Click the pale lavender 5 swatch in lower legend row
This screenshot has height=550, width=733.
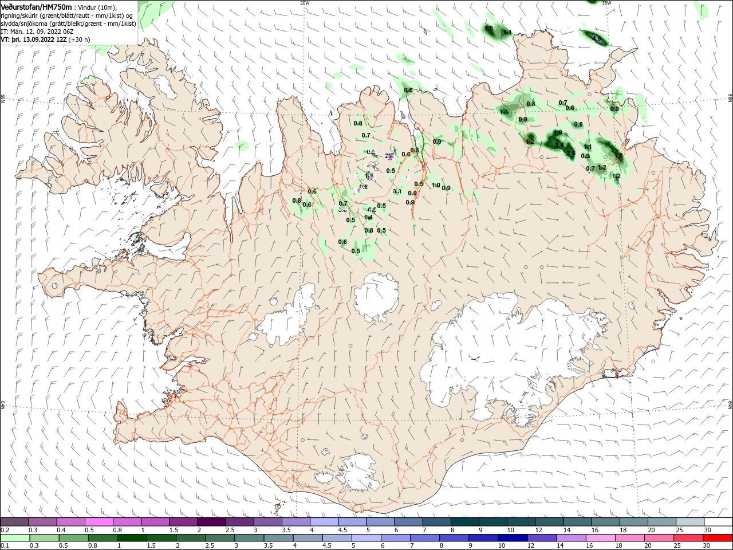pos(366,538)
